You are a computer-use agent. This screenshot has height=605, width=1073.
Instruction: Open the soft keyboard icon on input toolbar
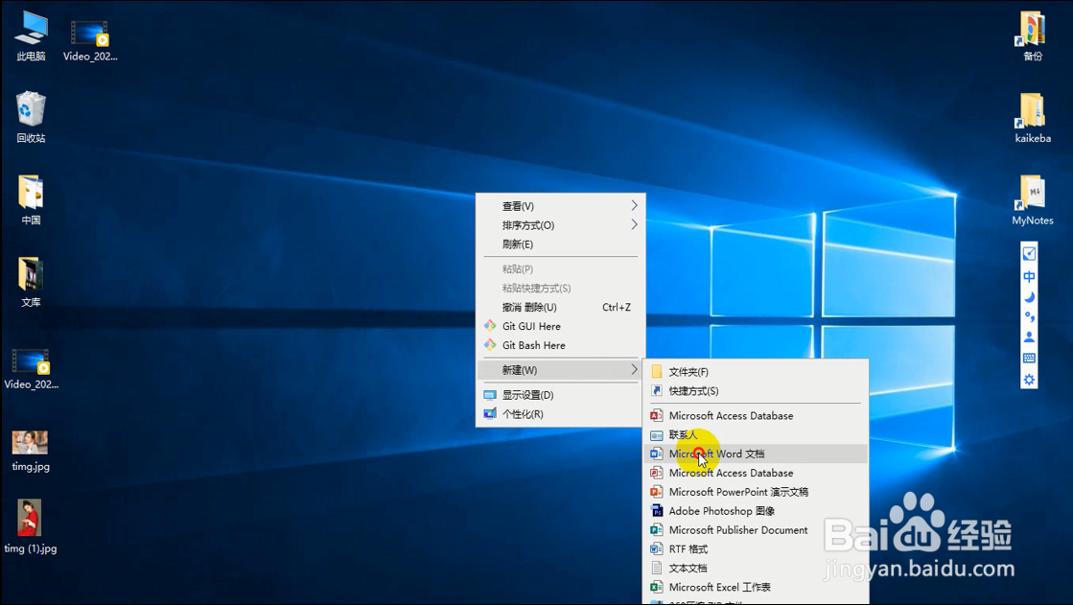[1028, 358]
